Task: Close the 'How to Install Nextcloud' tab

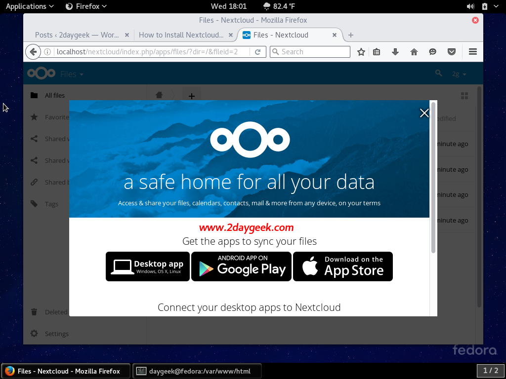Action: tap(230, 35)
